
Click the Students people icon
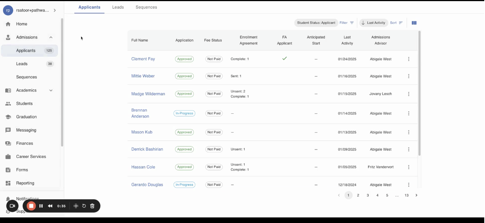(x=8, y=104)
